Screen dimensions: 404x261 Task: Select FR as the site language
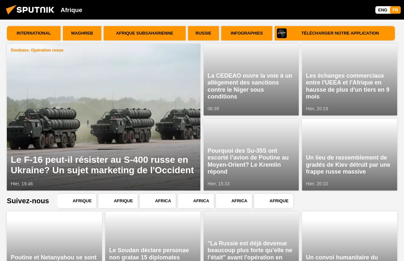click(395, 10)
